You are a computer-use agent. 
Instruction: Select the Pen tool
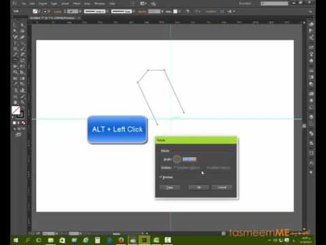15,37
